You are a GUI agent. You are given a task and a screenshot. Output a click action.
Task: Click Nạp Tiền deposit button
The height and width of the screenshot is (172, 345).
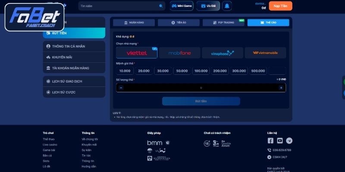click(x=281, y=6)
